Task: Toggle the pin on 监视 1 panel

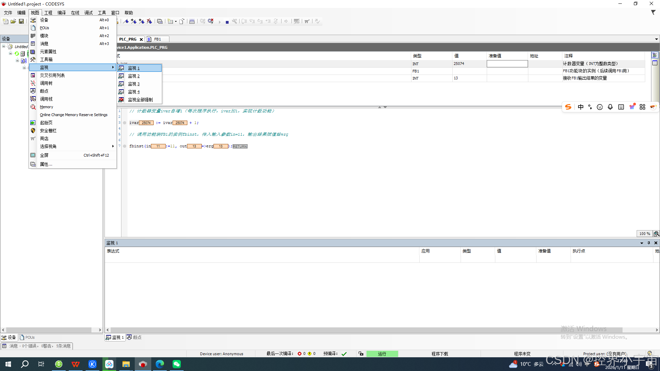Action: coord(649,243)
